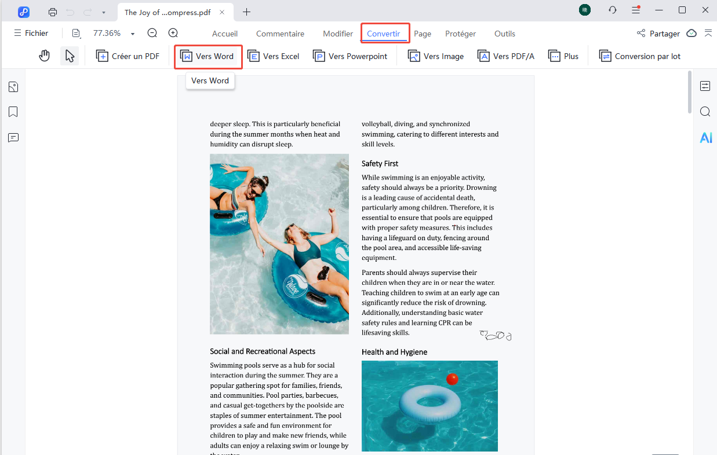Switch to the Protéger tab

[460, 34]
